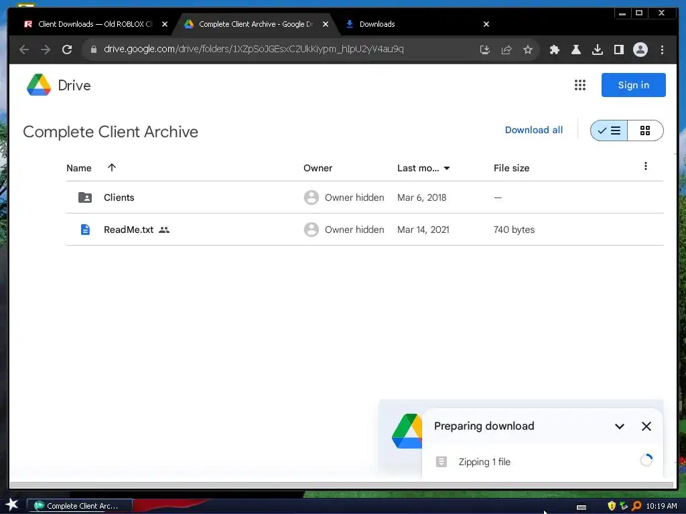The width and height of the screenshot is (686, 514).
Task: Click the 740 bytes file size
Action: pyautogui.click(x=514, y=230)
